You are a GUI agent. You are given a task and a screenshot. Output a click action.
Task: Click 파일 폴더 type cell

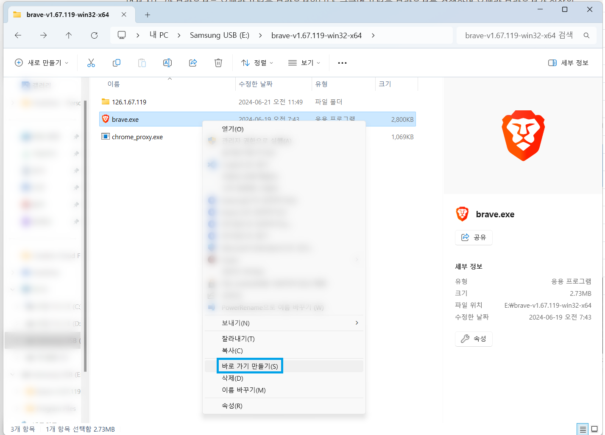coord(329,102)
